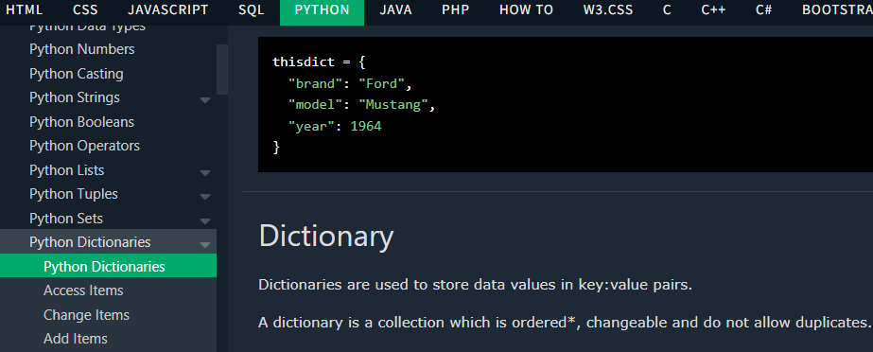Open the W3.CSS tab
Image resolution: width=873 pixels, height=352 pixels.
pos(608,10)
